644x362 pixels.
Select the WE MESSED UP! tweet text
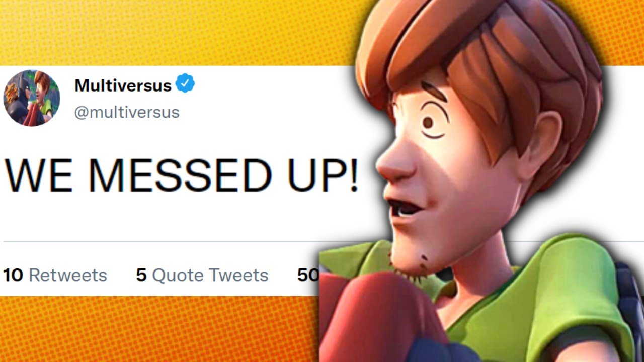[181, 175]
